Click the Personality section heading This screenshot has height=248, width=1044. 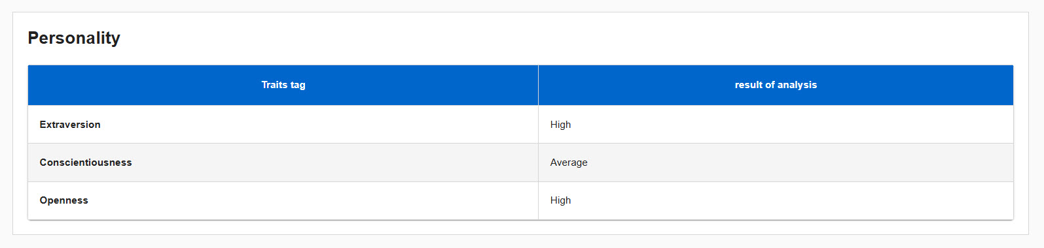coord(74,38)
